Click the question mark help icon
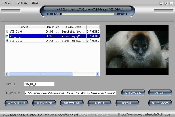Viewport: 175px width, 117px height. pos(171,3)
